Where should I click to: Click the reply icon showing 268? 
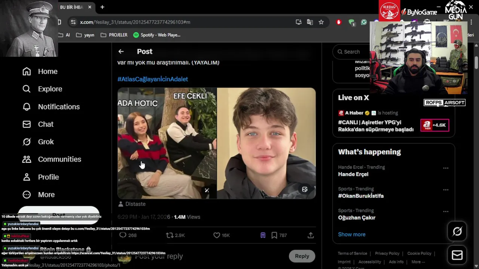click(x=128, y=235)
